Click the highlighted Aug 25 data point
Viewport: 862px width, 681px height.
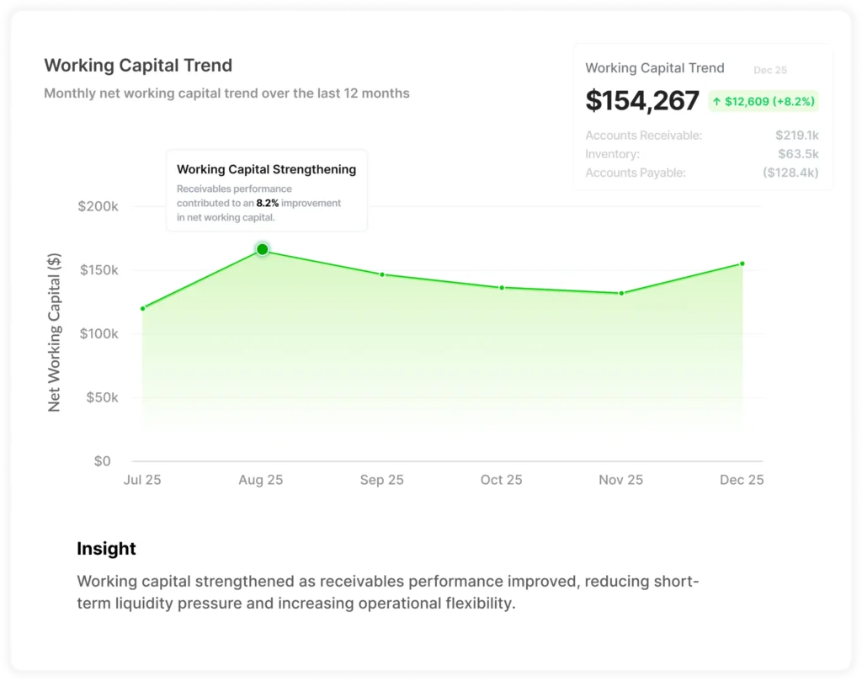point(263,249)
